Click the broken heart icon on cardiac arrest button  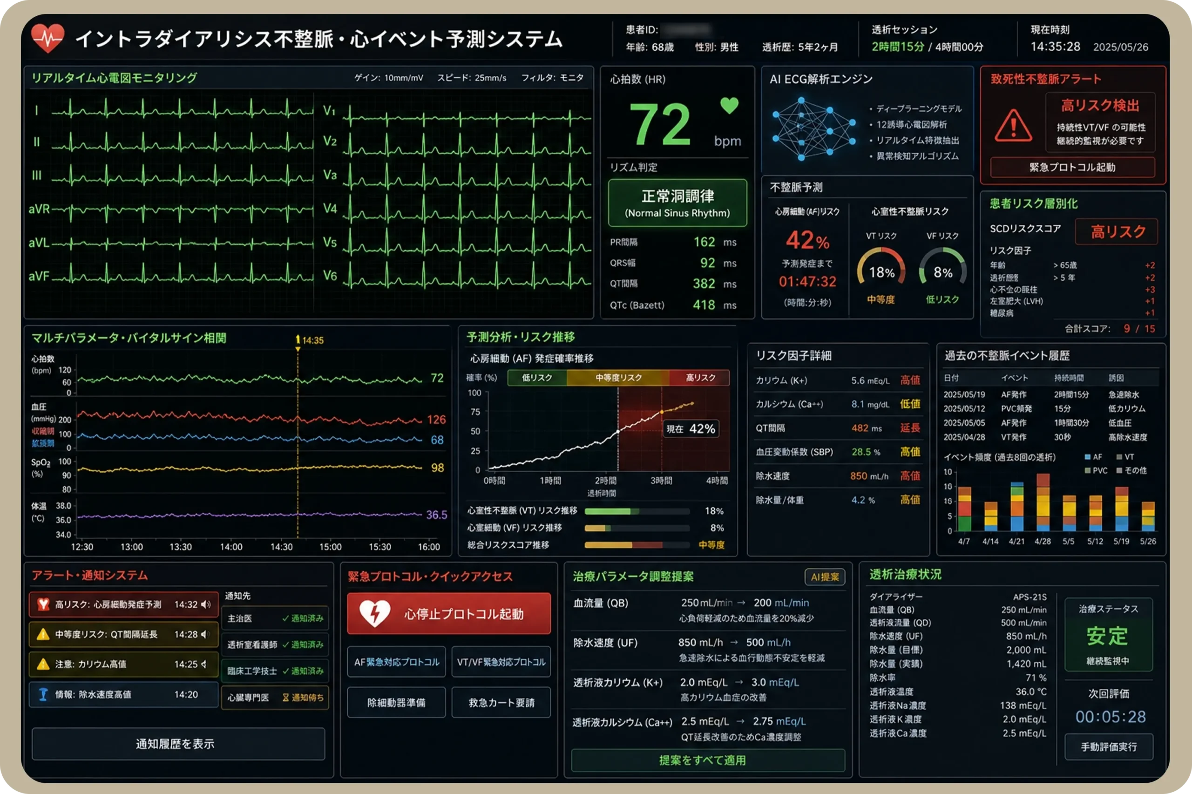coord(374,613)
